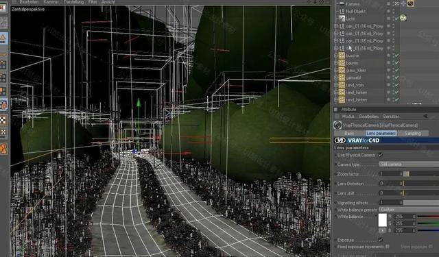Open the Modus menu in Attribute manager
439x257 pixels.
coord(348,116)
